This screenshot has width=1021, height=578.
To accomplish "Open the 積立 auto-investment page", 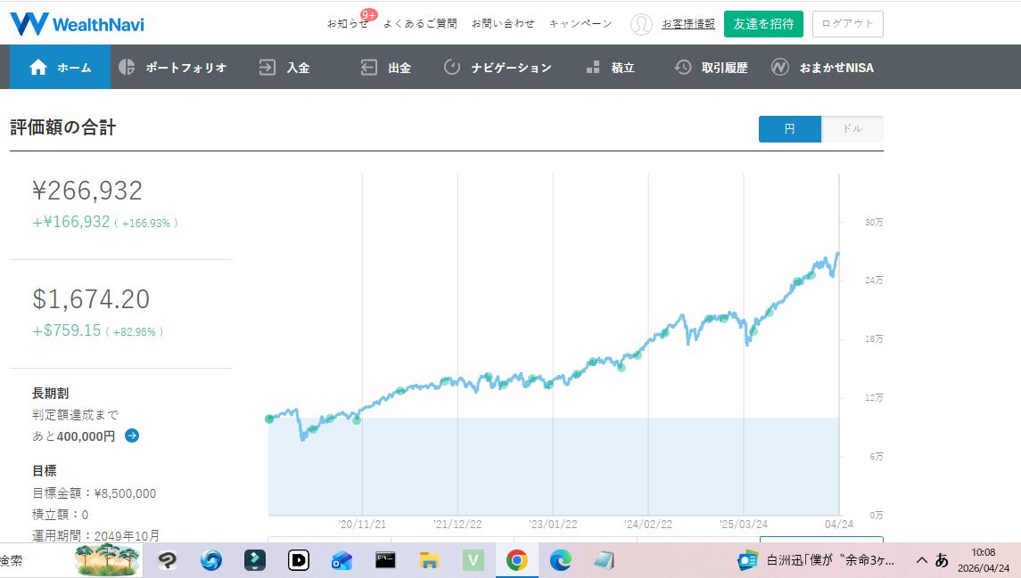I will pyautogui.click(x=610, y=68).
